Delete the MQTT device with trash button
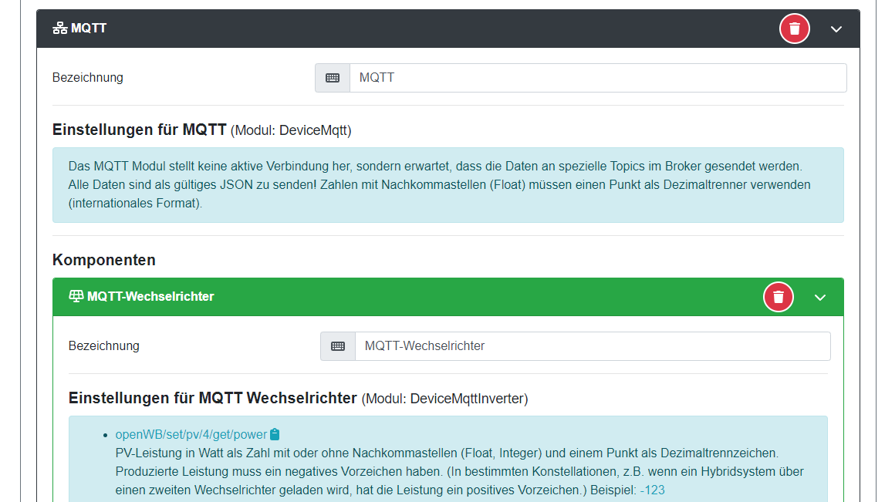Screen dimensions: 885x502 point(794,29)
